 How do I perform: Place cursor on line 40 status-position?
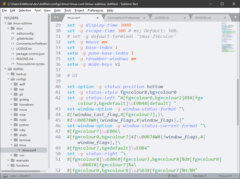point(124,87)
